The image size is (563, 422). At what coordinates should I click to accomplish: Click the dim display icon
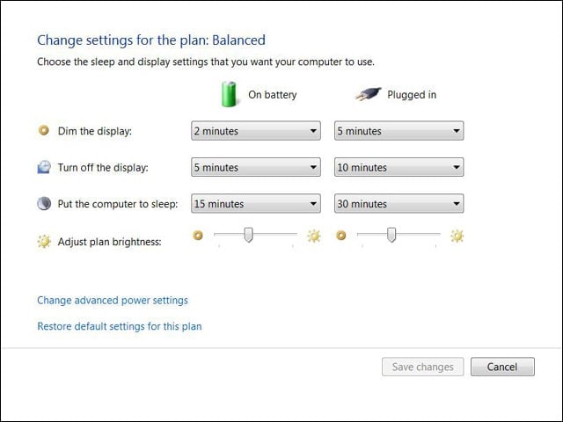click(44, 130)
